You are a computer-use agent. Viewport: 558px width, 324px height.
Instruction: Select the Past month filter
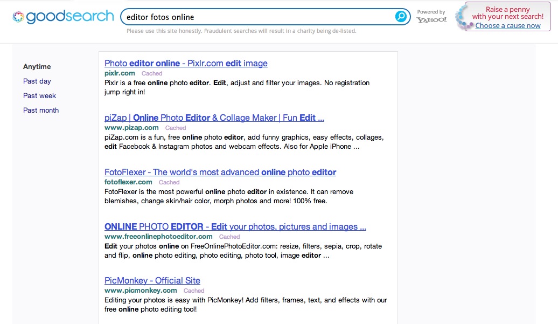(41, 111)
